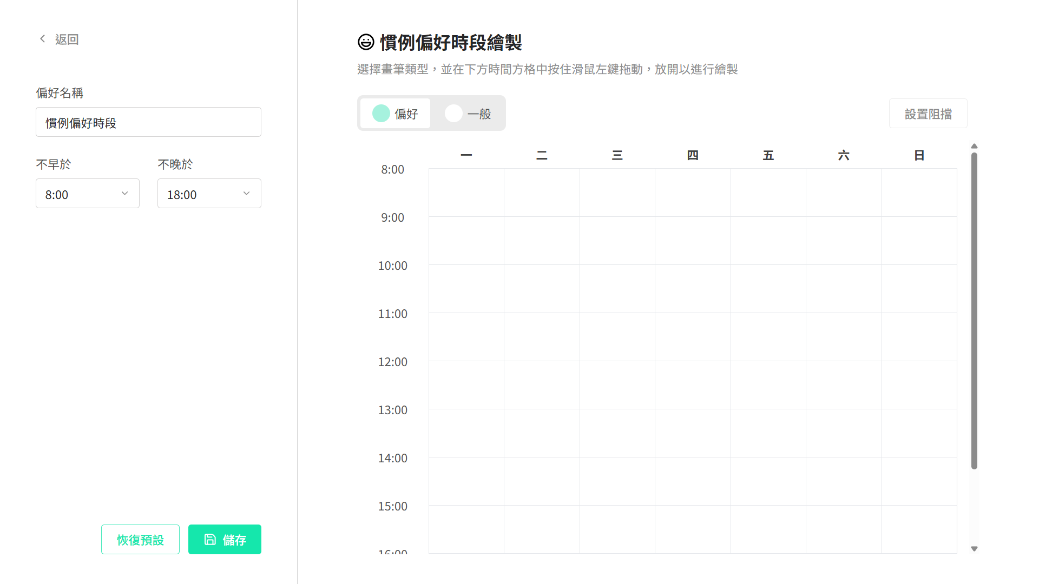Open the 不早於 8:00 dropdown

87,194
